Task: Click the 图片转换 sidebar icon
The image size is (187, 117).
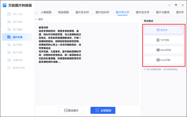Action: pos(9,22)
